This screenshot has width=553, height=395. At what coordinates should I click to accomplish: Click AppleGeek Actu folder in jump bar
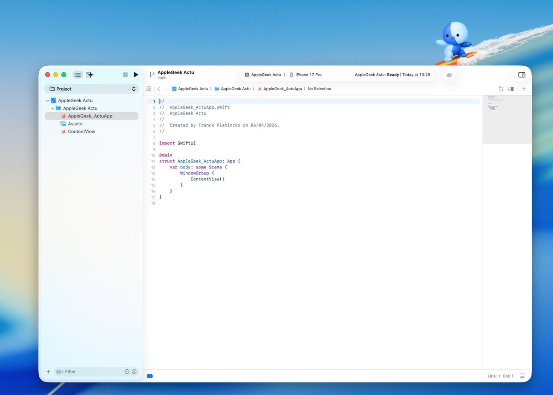click(232, 89)
